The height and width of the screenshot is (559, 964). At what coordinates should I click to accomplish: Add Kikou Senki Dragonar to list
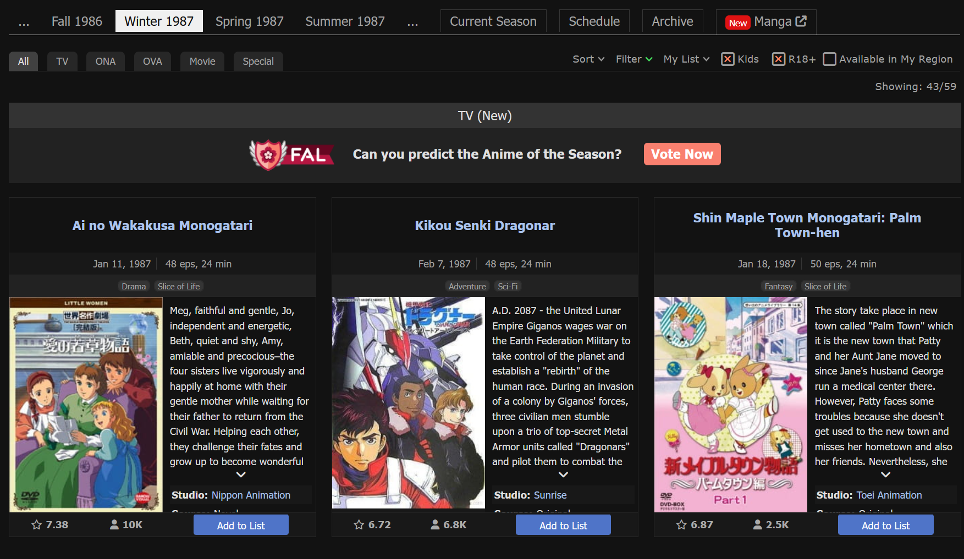pyautogui.click(x=563, y=525)
